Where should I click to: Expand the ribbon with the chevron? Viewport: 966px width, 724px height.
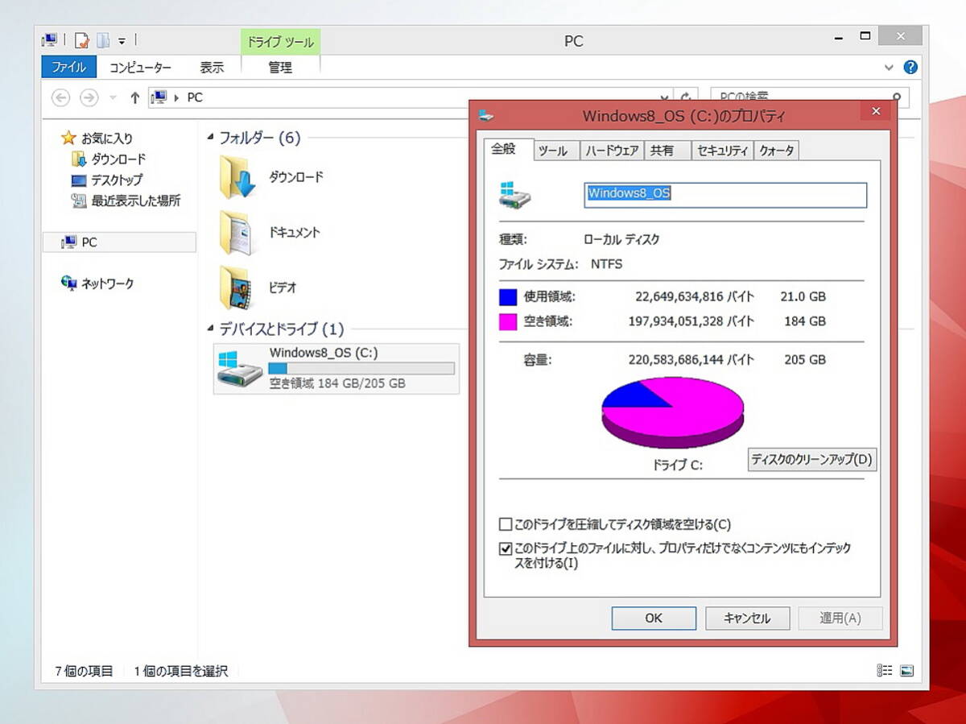(889, 68)
